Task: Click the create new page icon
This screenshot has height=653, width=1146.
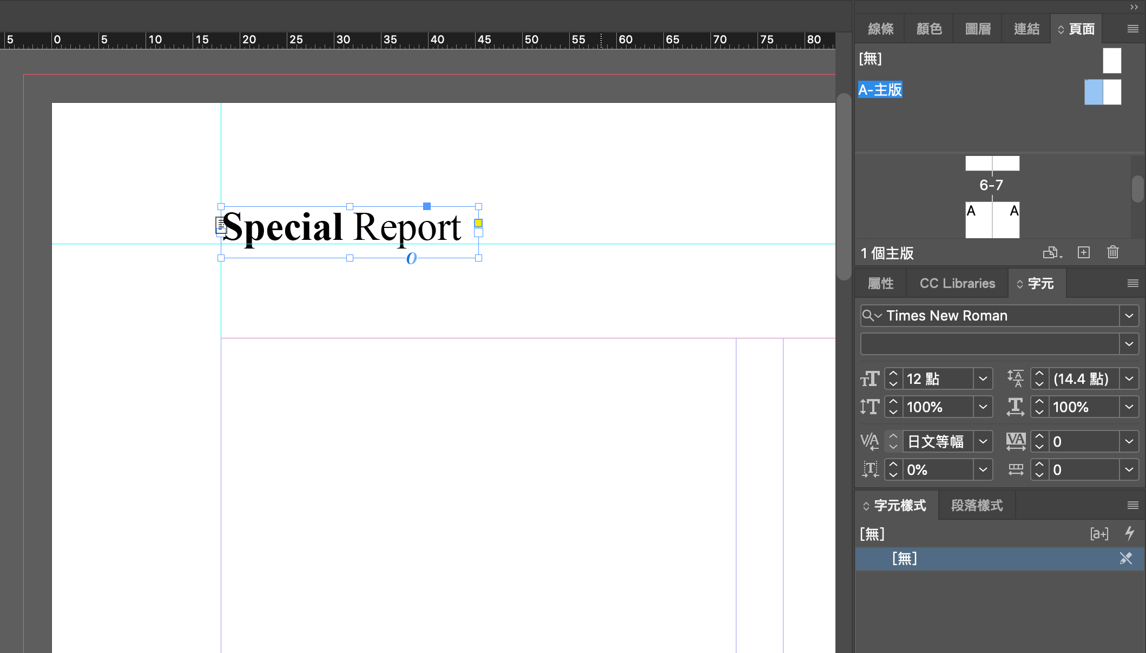Action: 1083,252
